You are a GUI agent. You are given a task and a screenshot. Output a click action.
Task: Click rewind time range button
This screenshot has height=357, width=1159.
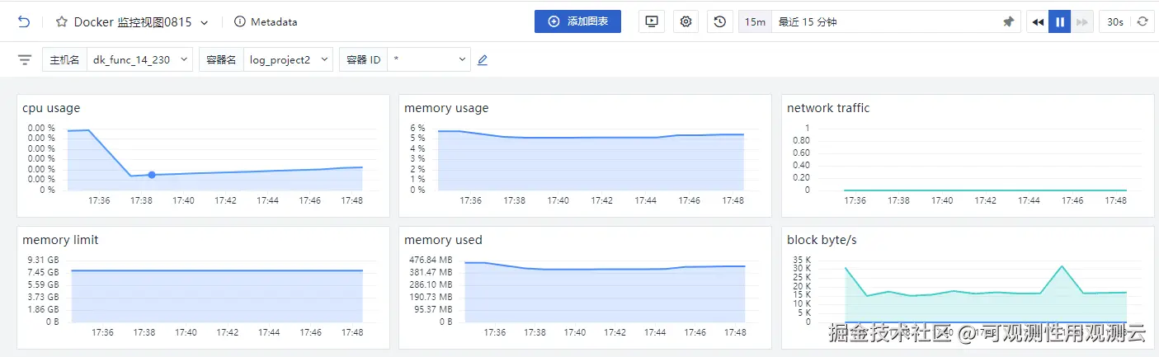click(1038, 22)
